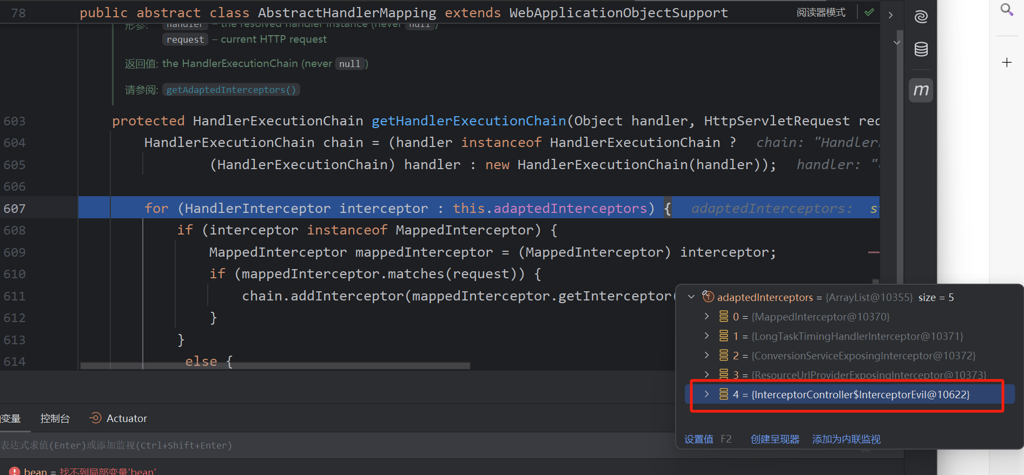This screenshot has height=475, width=1024.
Task: Expand element 1 LongTaskTimingHandlerInterceptor
Action: pyautogui.click(x=706, y=336)
